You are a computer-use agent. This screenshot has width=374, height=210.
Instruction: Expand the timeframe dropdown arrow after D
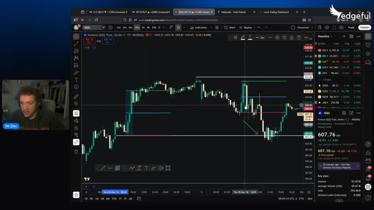163,27
